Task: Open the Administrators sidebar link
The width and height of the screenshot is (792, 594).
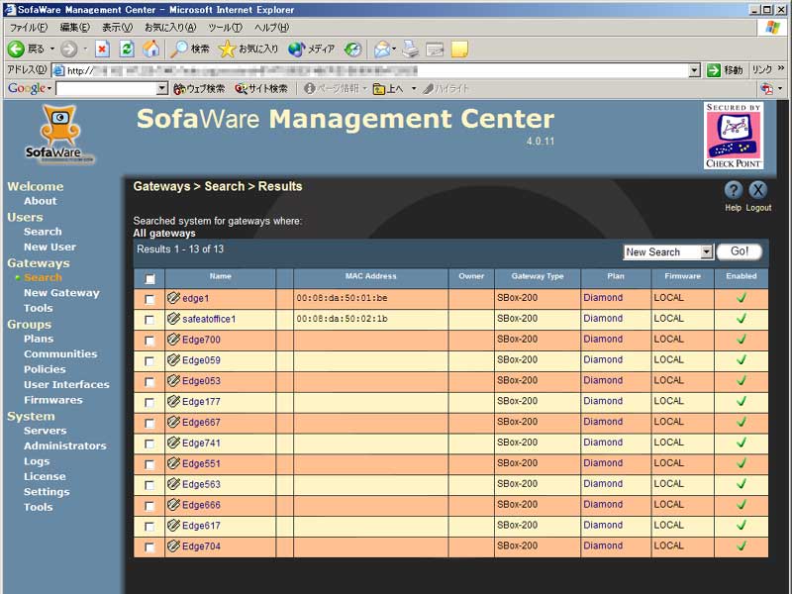Action: [x=65, y=446]
